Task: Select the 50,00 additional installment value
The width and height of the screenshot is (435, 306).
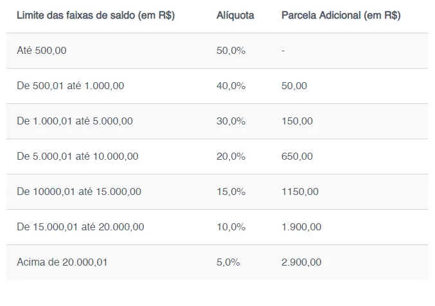Action: [x=294, y=86]
